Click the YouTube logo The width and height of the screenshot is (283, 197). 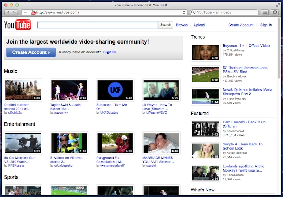pos(17,25)
